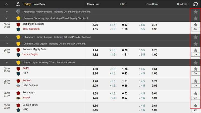Favorite the Rodovre Mighty Bulls match star
Screen dimensions: 201x113
click(x=195, y=50)
